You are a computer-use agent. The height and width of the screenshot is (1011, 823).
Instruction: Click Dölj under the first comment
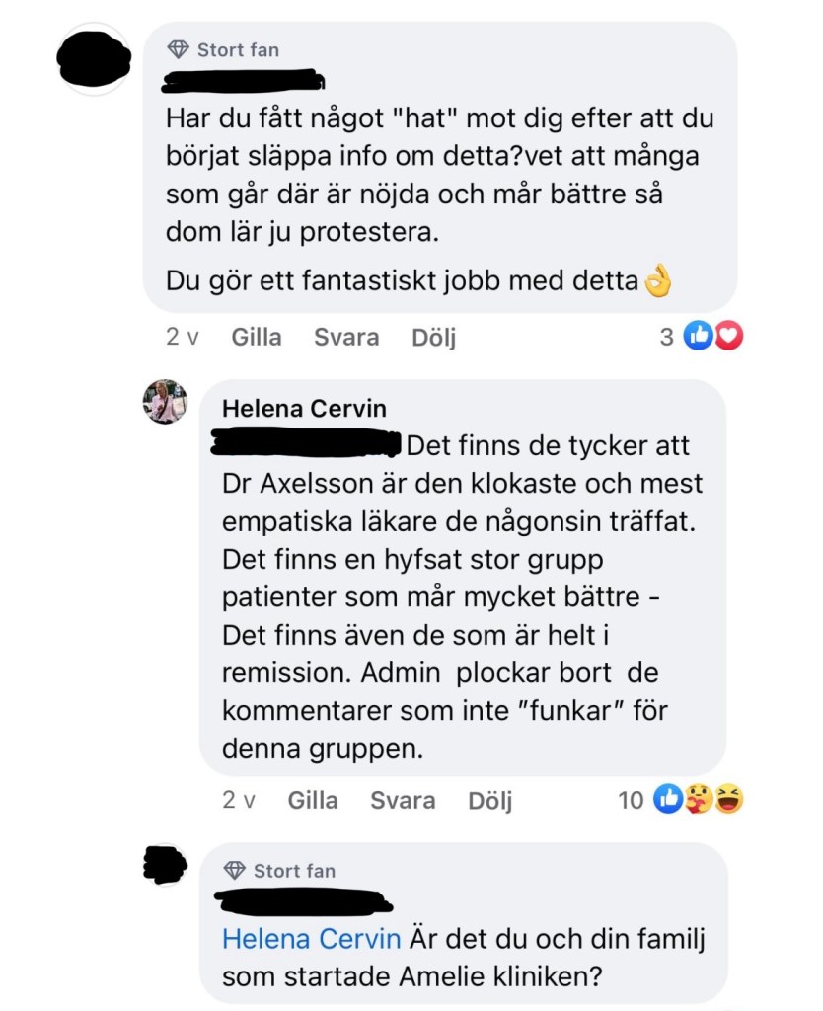pyautogui.click(x=434, y=338)
